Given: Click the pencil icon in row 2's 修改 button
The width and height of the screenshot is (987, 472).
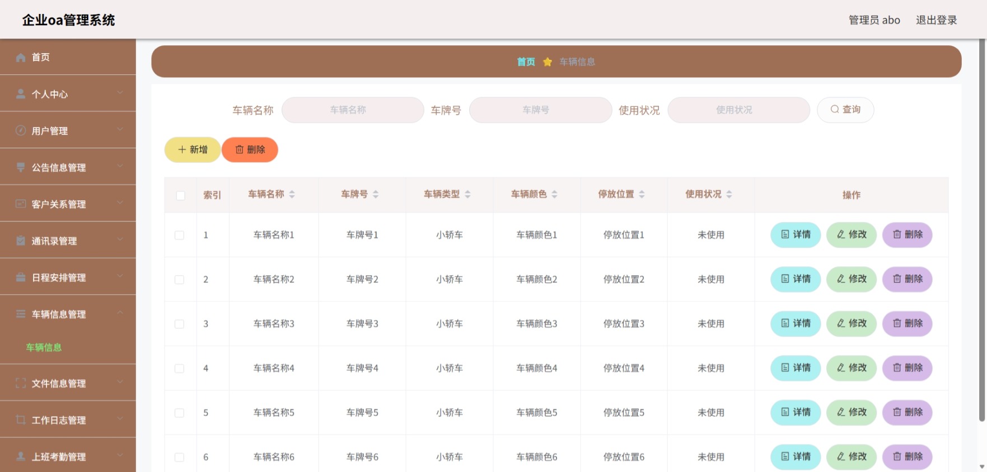Looking at the screenshot, I should (841, 279).
